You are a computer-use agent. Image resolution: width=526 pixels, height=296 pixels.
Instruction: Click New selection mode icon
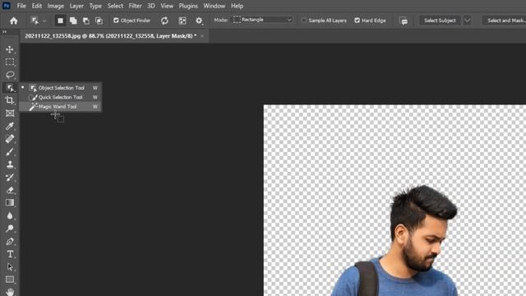[60, 21]
